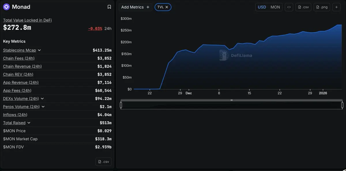The height and width of the screenshot is (171, 346).
Task: Click the $413.25m stablecoins value
Action: 102,50
